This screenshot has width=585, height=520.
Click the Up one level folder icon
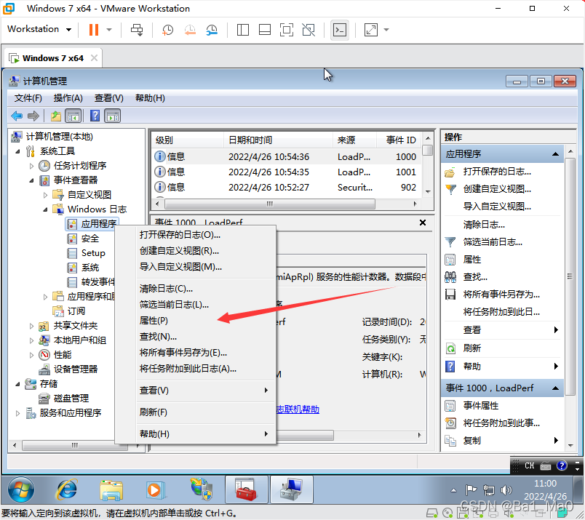(56, 116)
